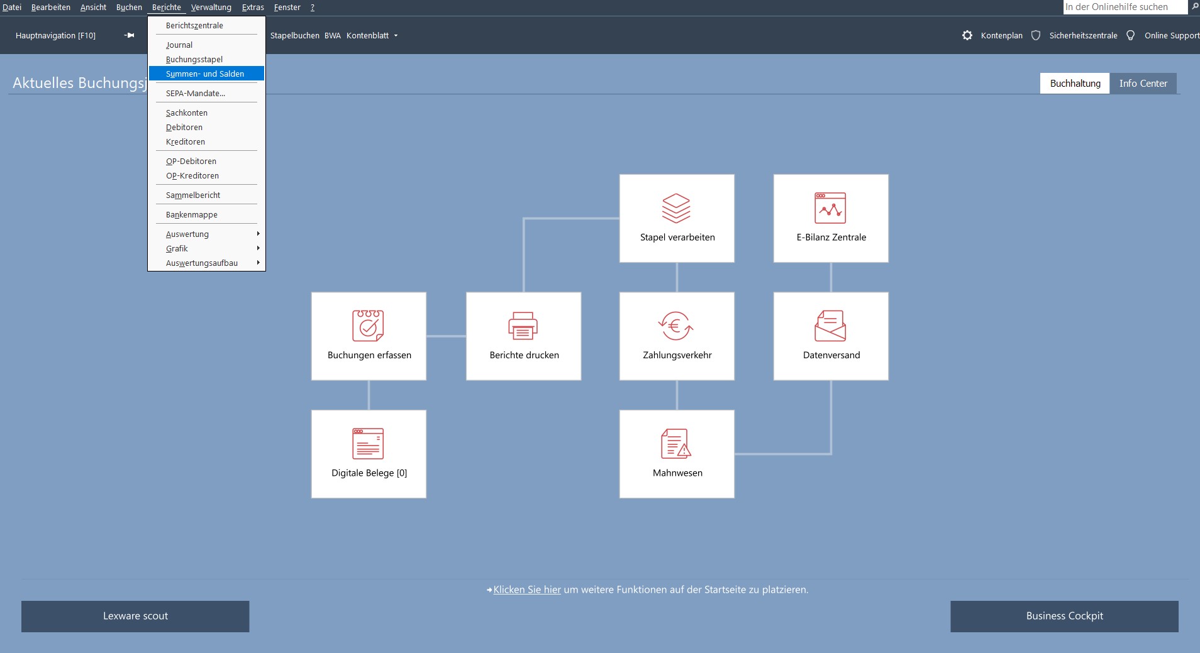Follow the Klicken Sie hier link

[526, 590]
